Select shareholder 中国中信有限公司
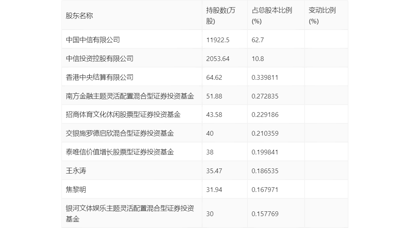 (93, 40)
